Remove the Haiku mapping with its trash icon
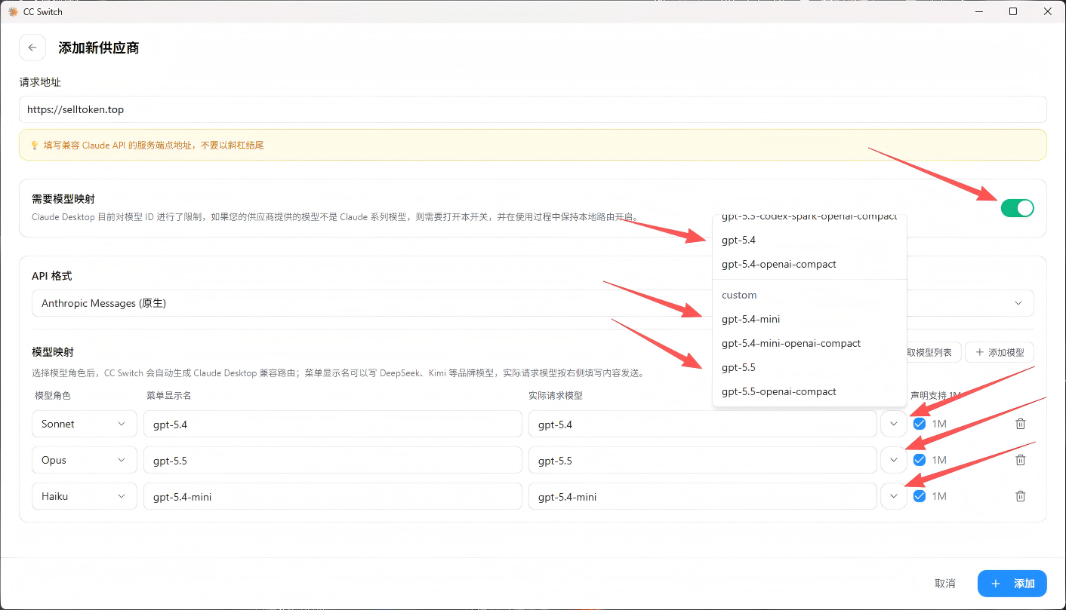Viewport: 1066px width, 610px height. coord(1021,496)
